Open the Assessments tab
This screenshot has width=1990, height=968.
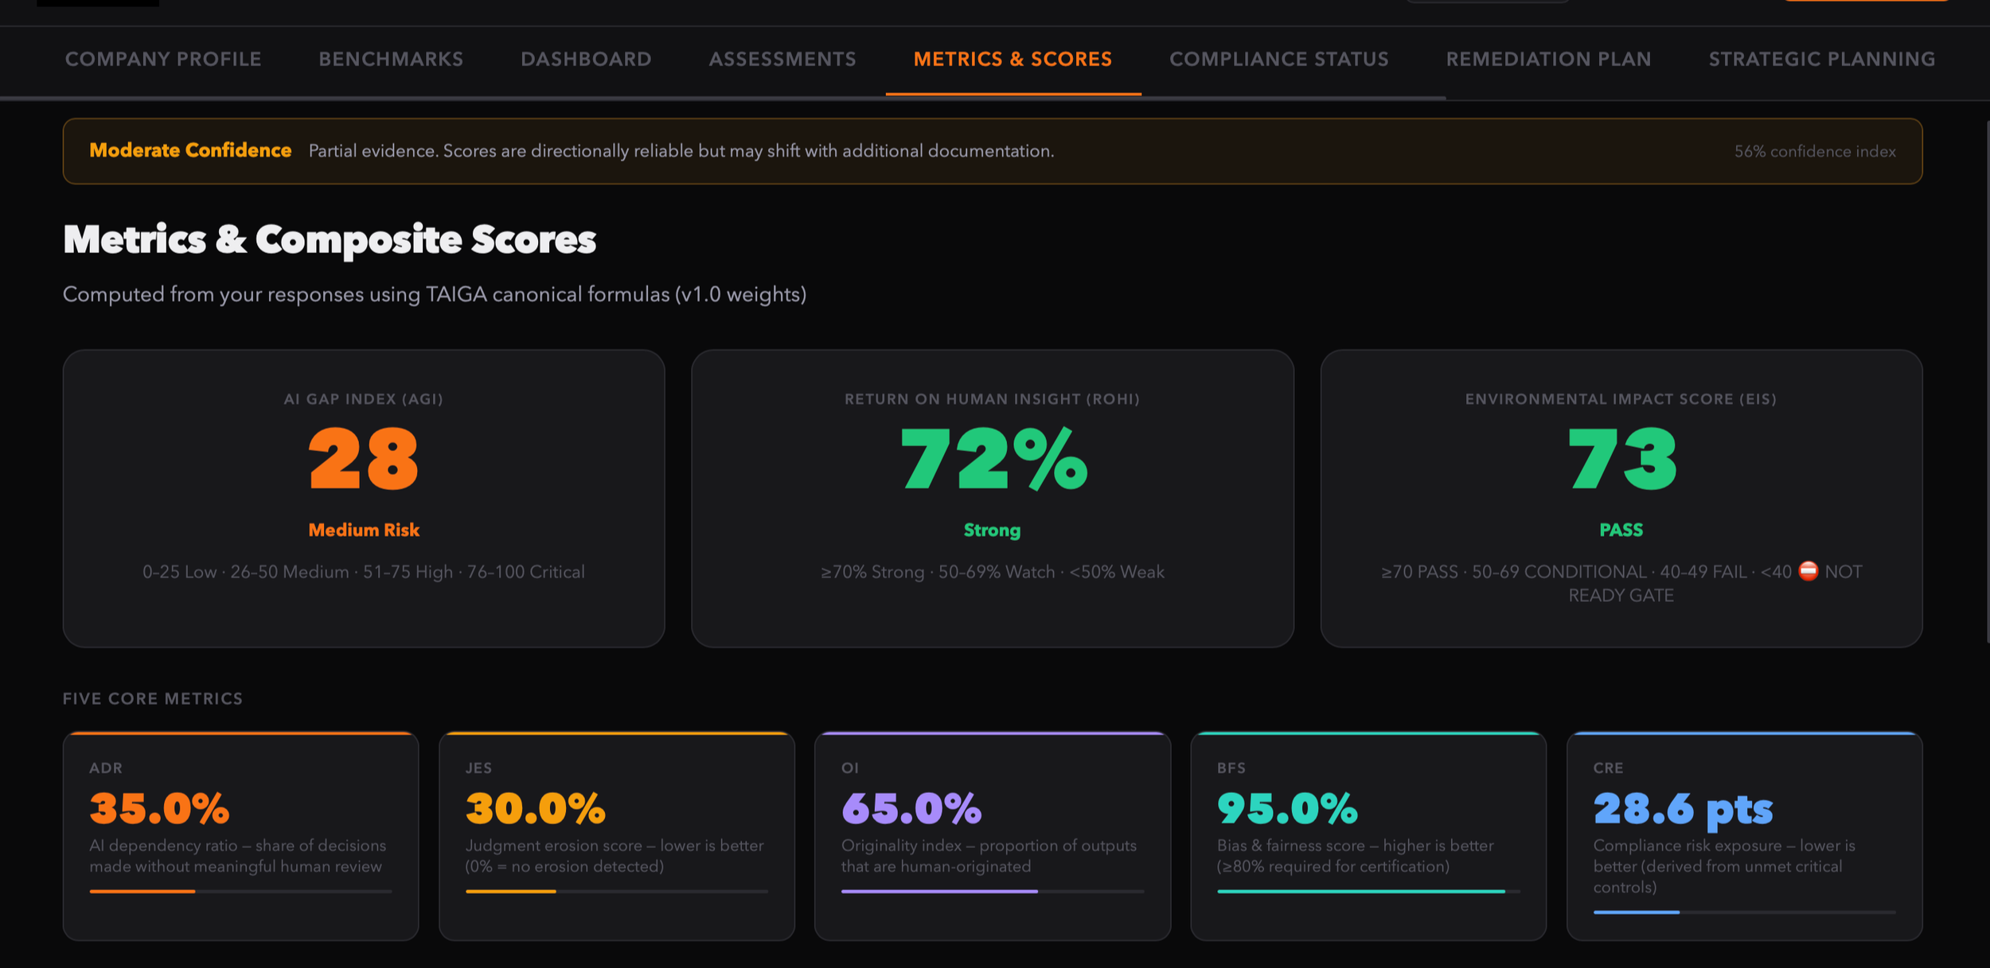(x=782, y=60)
